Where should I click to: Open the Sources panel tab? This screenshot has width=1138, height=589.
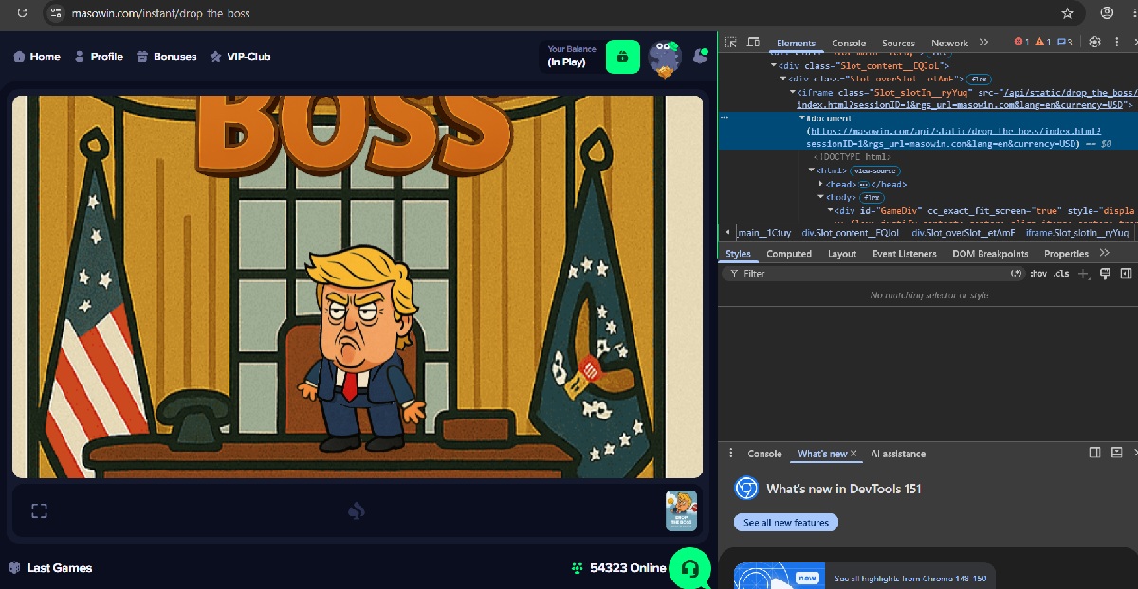click(x=898, y=43)
